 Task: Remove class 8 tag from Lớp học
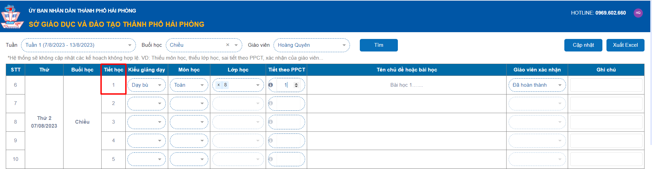[218, 85]
